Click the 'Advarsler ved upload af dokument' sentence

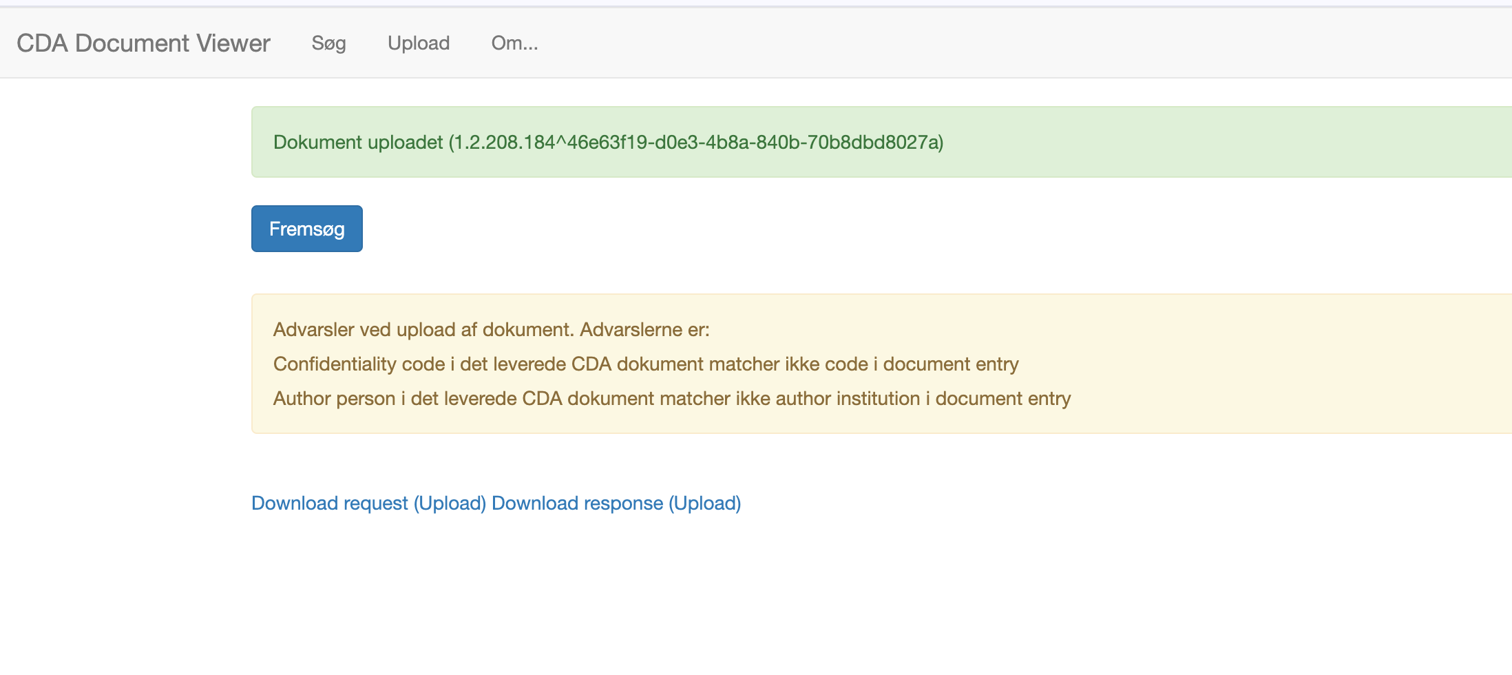423,330
